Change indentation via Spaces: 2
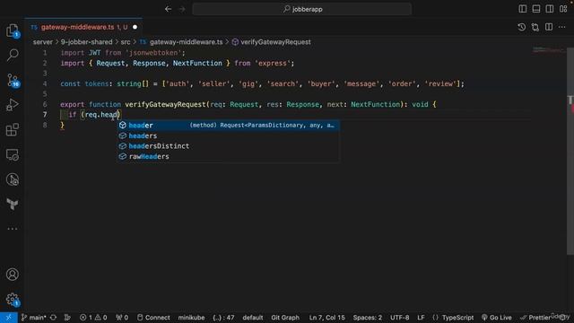Image resolution: width=574 pixels, height=323 pixels. point(367,318)
